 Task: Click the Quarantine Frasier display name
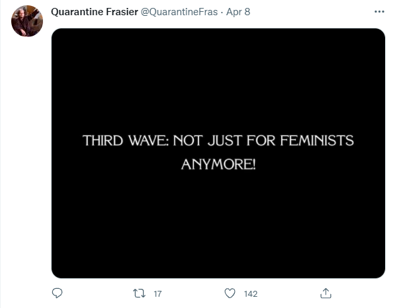(95, 12)
